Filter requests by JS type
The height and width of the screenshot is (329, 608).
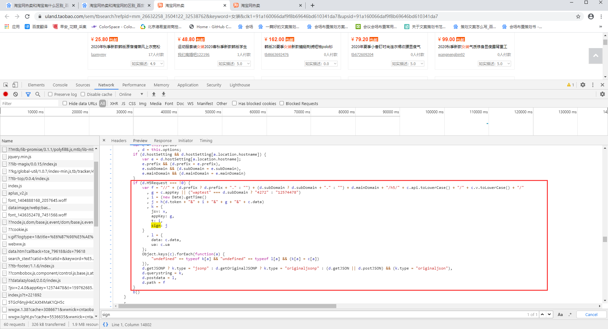pos(123,103)
